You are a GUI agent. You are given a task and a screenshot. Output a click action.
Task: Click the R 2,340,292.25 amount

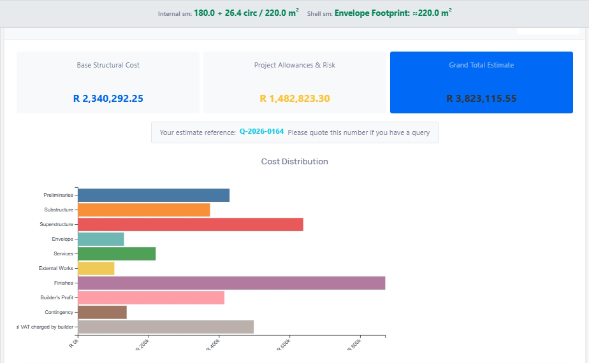coord(108,98)
